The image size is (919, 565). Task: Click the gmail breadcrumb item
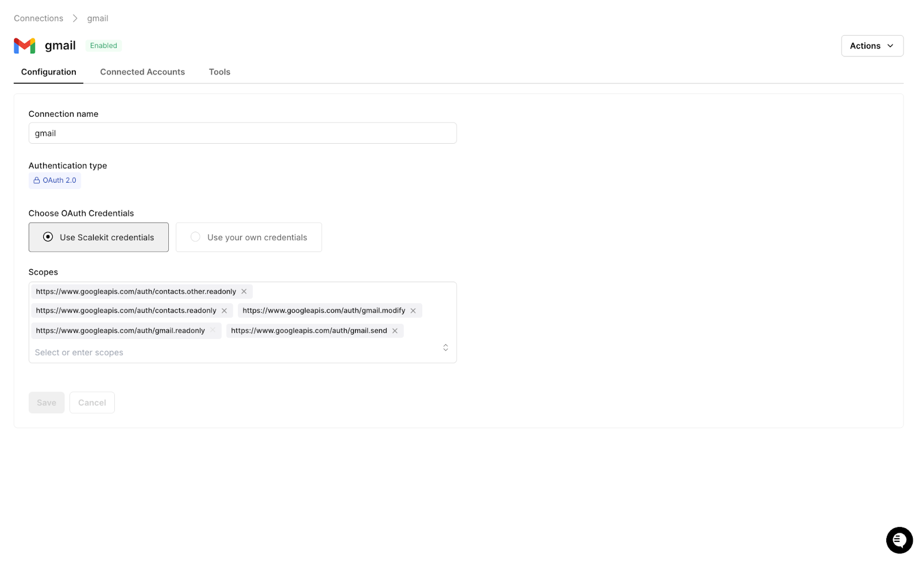point(98,18)
